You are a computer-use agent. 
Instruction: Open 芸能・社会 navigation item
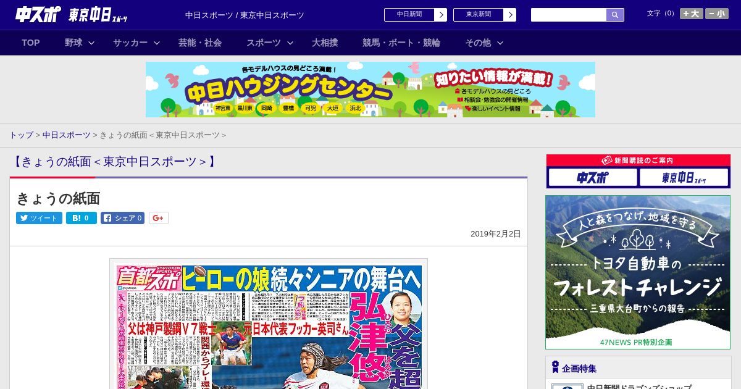(x=200, y=43)
